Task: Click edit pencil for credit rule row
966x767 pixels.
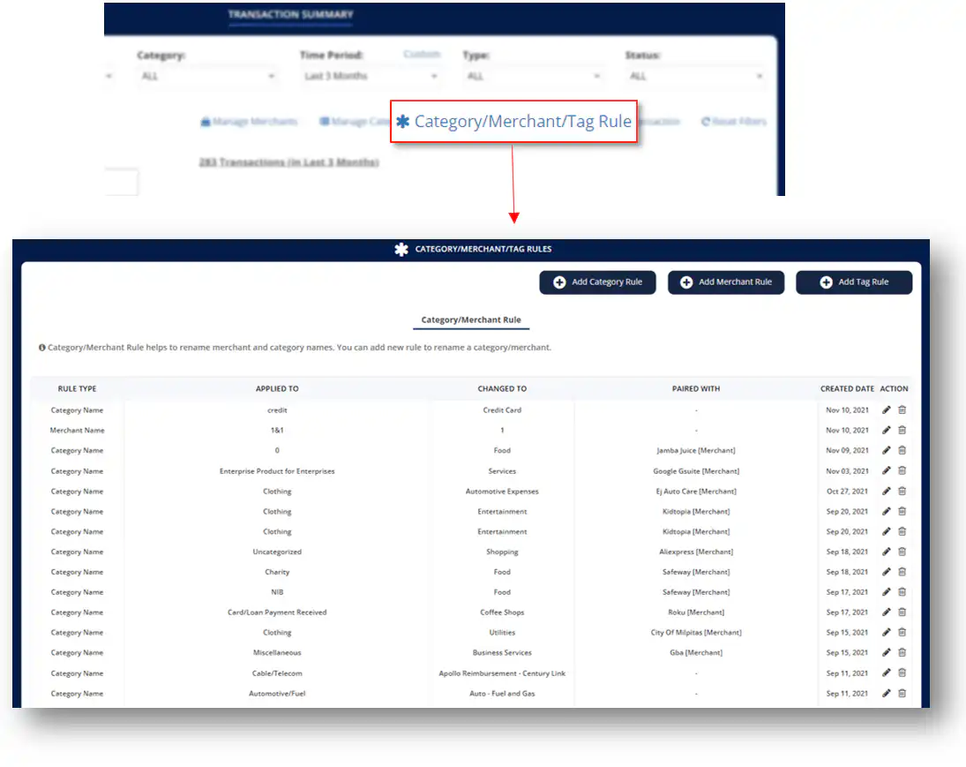Action: pos(887,410)
